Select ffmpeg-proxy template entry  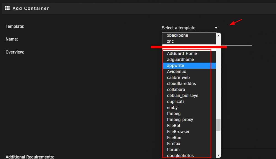click(189, 120)
